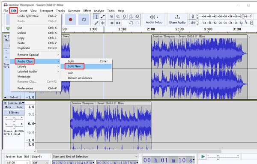Click the Select button on top track

pos(14,97)
